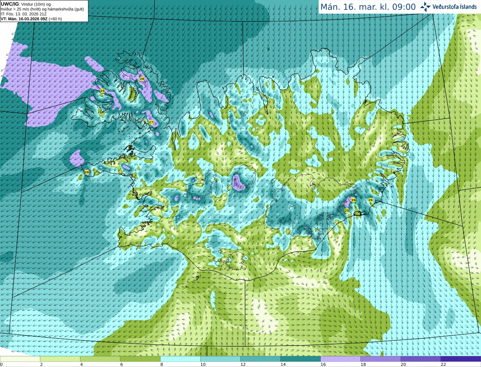The height and width of the screenshot is (367, 481).
Task: Click the yellow 25 gust marker in the southeast
Action: click(347, 211)
